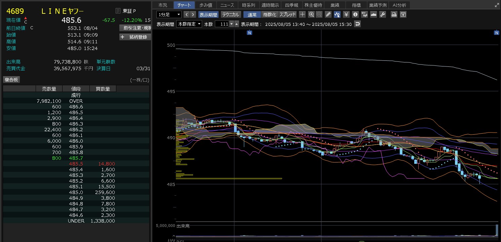Image resolution: width=501 pixels, height=242 pixels.
Task: Click the stock code 4689
Action: pos(15,11)
